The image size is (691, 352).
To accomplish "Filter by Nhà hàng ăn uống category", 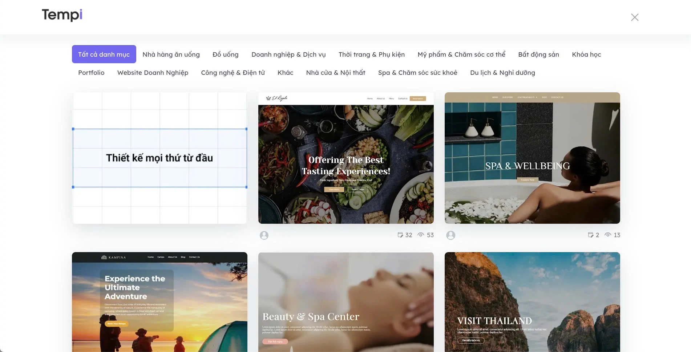I will tap(171, 54).
